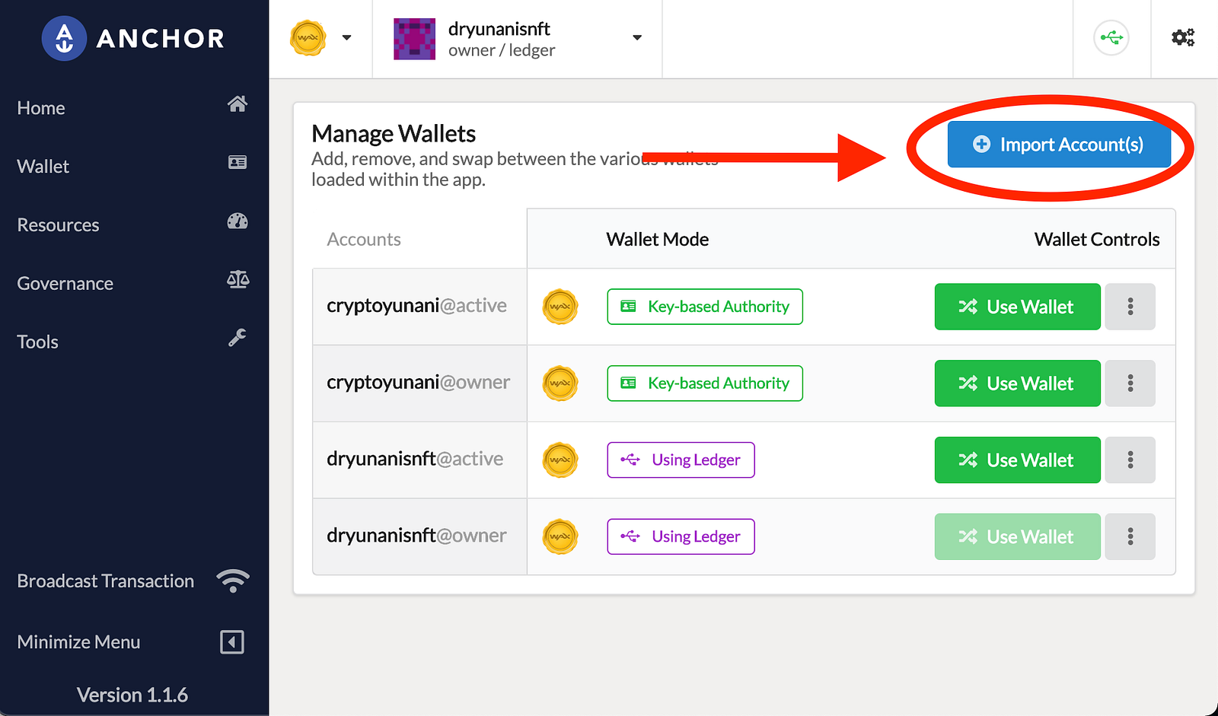Click the Governance scales icon

[237, 280]
